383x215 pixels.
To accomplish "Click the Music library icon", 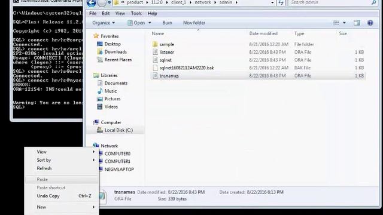I will [x=100, y=91].
